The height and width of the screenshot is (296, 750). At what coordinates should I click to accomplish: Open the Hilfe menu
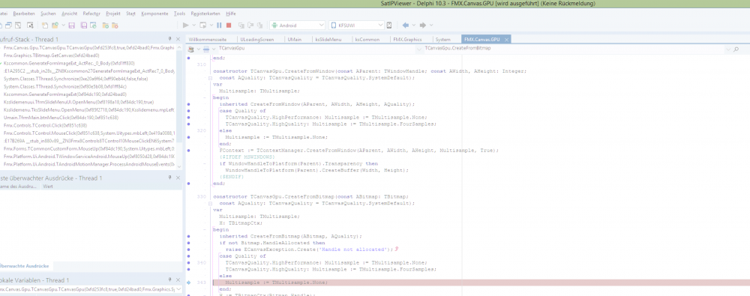tap(230, 13)
